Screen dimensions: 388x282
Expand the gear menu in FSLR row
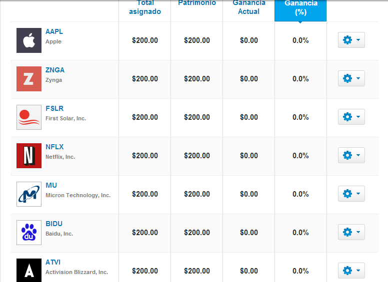point(351,117)
